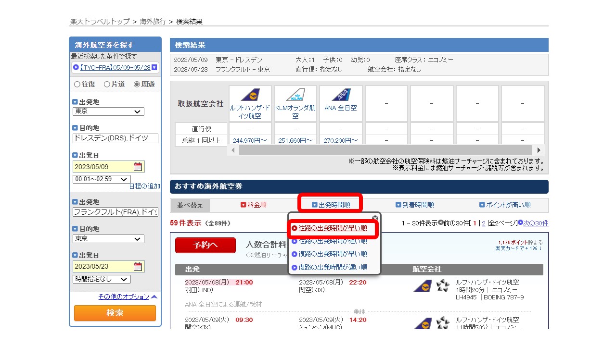Screen dimensions: 616x346
Task: Click 日程の追加 link
Action: tap(144, 186)
